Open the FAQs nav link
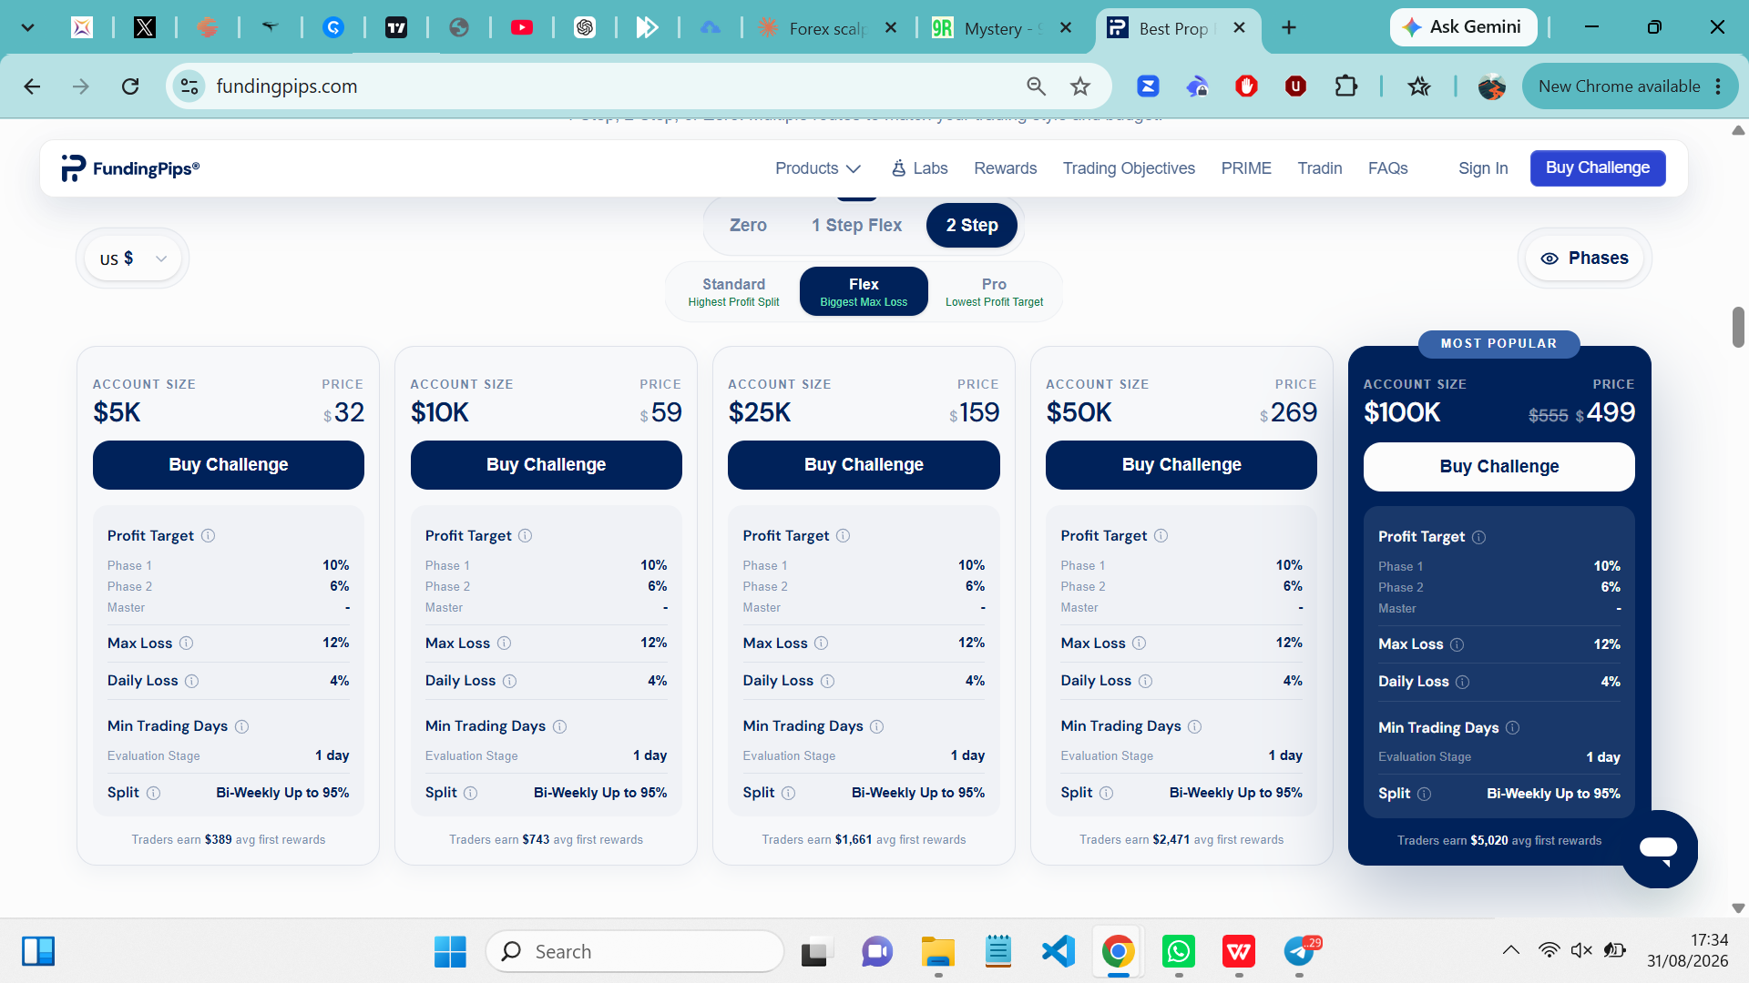Image resolution: width=1749 pixels, height=983 pixels. [x=1387, y=168]
